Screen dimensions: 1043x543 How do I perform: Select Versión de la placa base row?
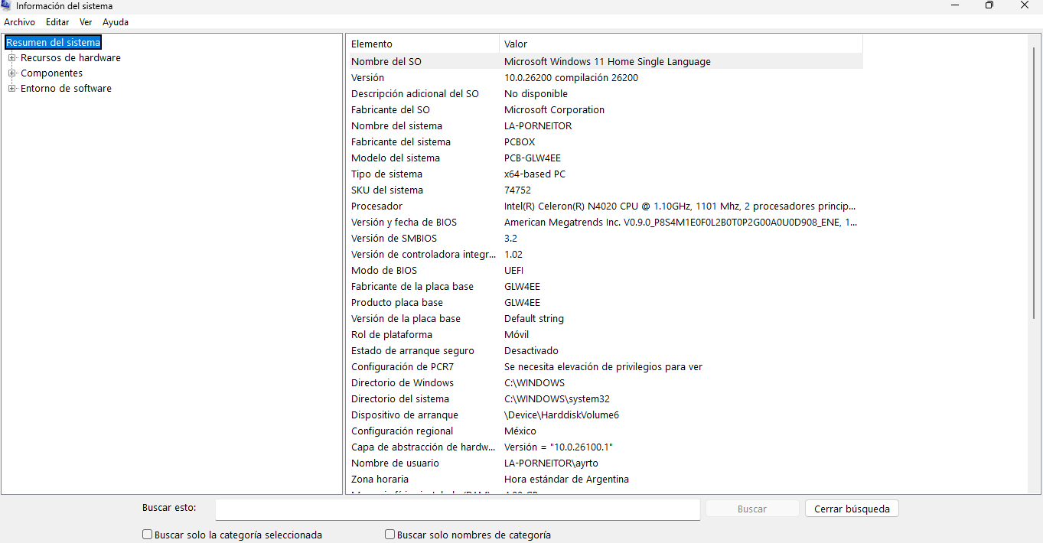tap(605, 319)
